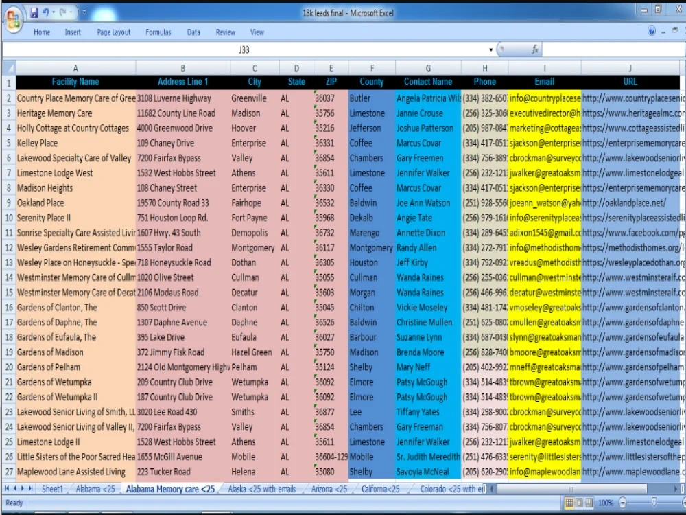Switch to Sheet1 worksheet tab
This screenshot has height=515, width=686.
pos(53,489)
